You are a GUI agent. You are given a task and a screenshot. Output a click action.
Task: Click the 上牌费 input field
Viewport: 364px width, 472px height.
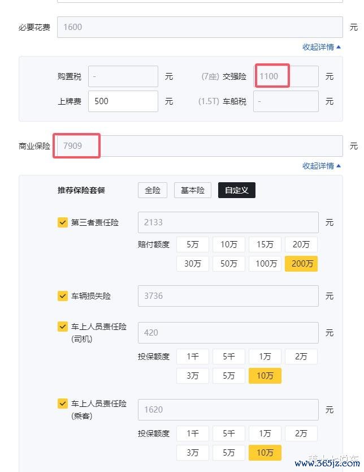(x=123, y=101)
